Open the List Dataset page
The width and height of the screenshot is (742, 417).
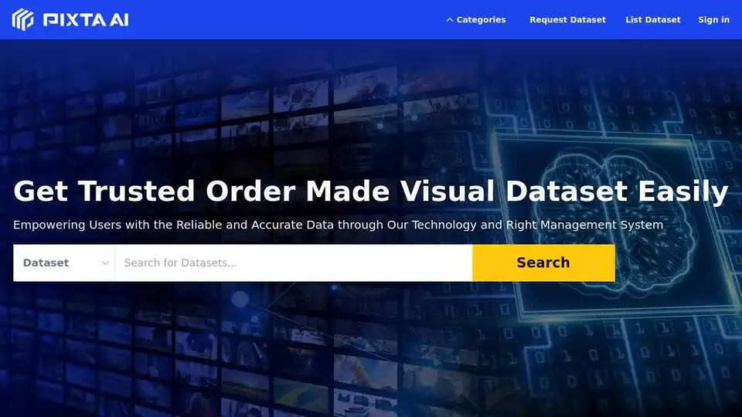pyautogui.click(x=653, y=20)
